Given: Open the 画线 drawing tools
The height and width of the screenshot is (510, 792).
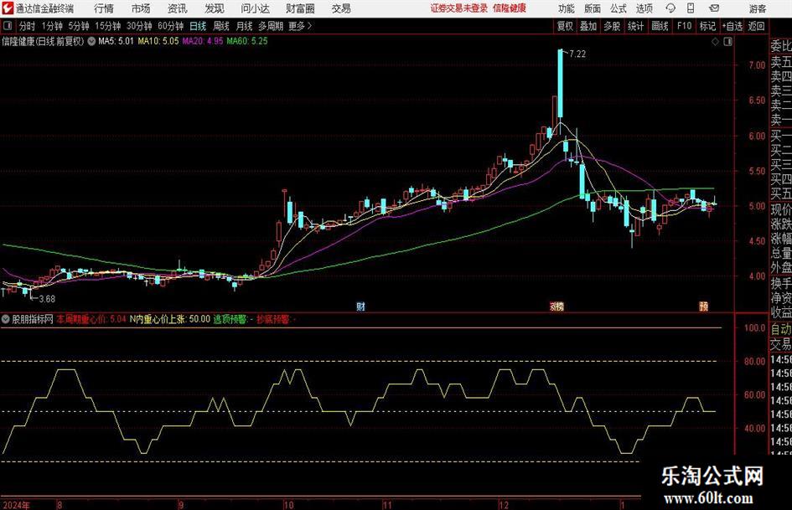Looking at the screenshot, I should [660, 26].
